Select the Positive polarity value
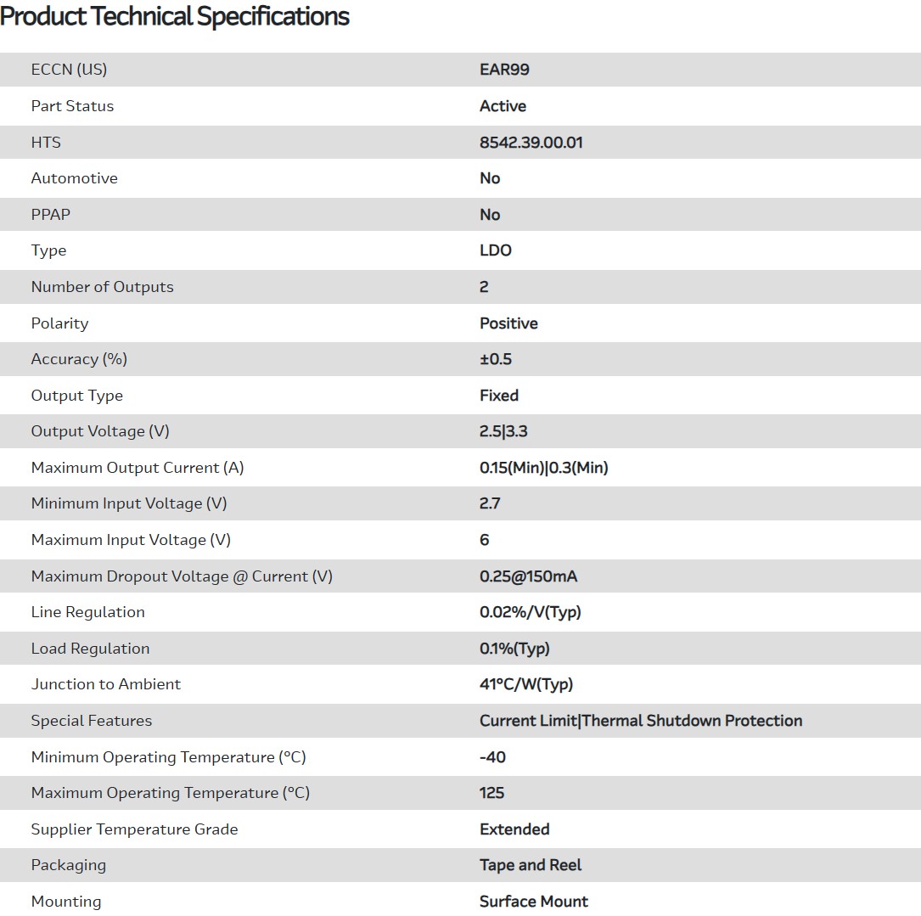The width and height of the screenshot is (921, 916). (x=508, y=323)
